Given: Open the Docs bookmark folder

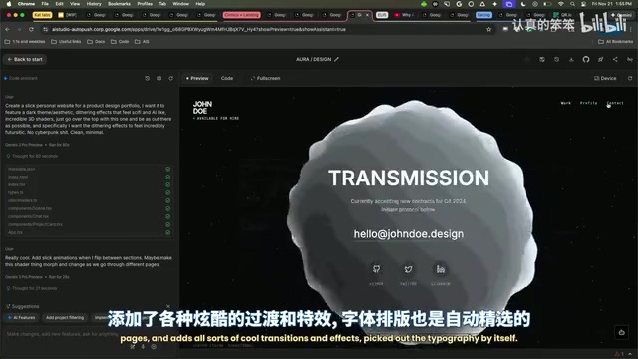Looking at the screenshot, I should coord(96,42).
